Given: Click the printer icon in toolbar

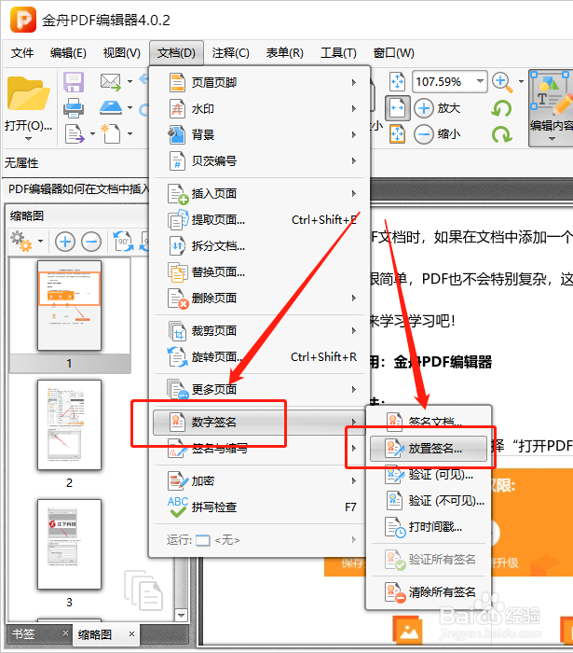Looking at the screenshot, I should click(x=74, y=108).
